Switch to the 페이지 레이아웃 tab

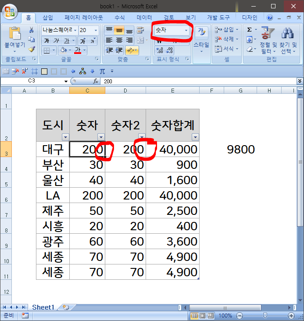tap(84, 18)
